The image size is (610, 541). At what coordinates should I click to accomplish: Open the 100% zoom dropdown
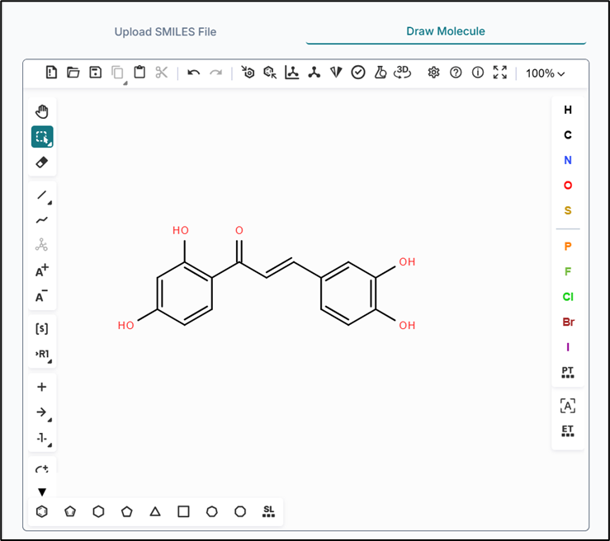(x=545, y=73)
